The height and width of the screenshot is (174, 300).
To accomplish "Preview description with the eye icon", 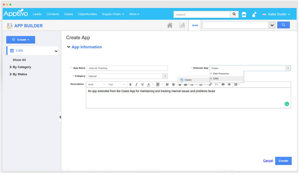I will tap(229, 84).
